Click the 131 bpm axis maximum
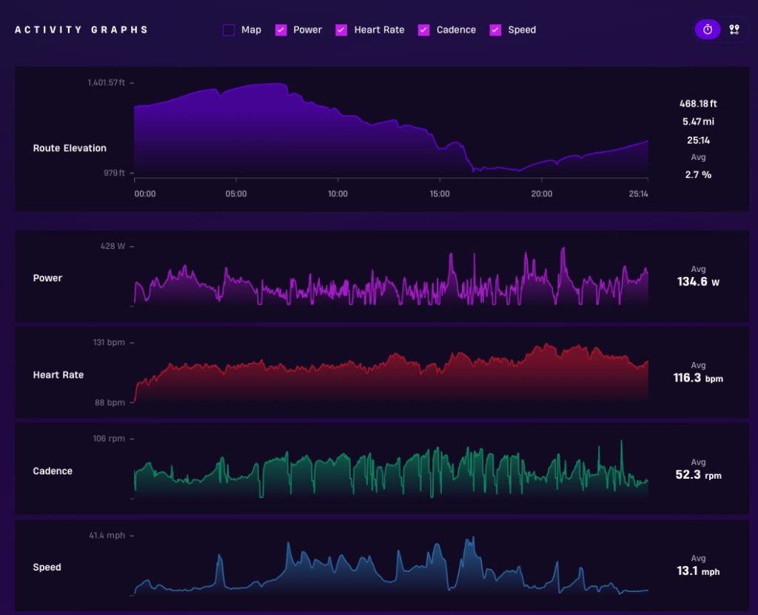The height and width of the screenshot is (615, 758). tap(109, 342)
